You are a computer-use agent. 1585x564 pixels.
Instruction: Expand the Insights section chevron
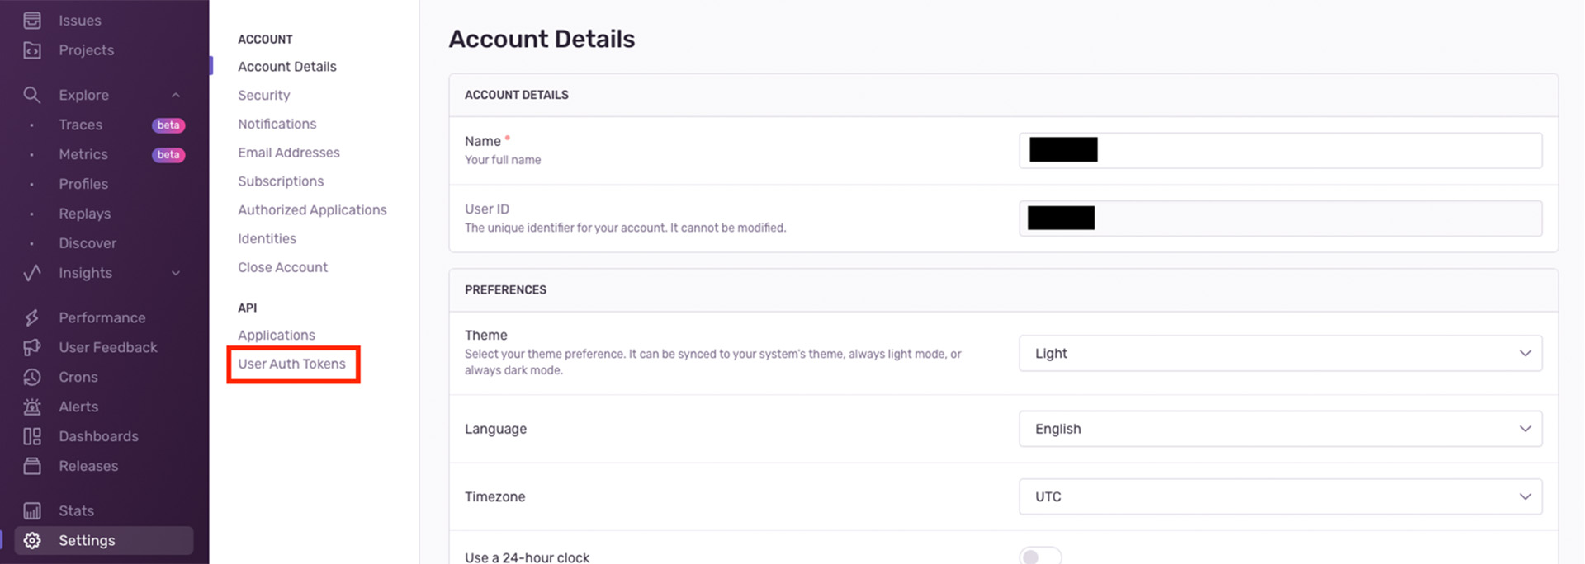pyautogui.click(x=176, y=273)
